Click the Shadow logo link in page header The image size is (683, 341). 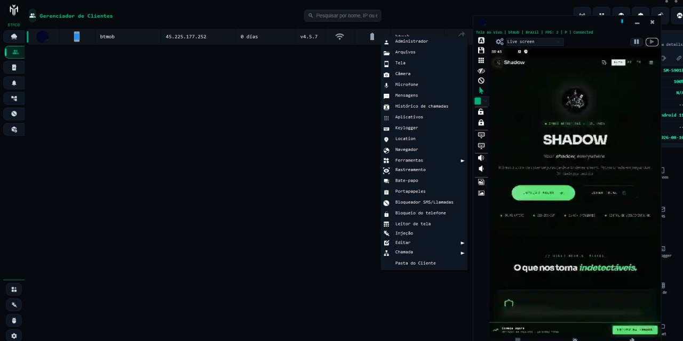click(510, 62)
